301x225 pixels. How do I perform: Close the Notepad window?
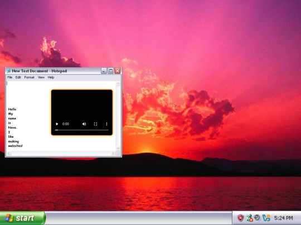tap(118, 71)
